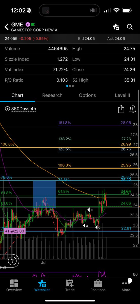Tap the RSI study label
Viewport: 140px width, 304px height.
pos(3,268)
